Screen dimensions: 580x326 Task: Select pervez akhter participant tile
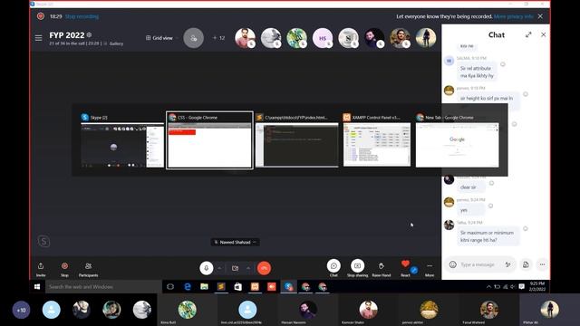click(x=429, y=310)
